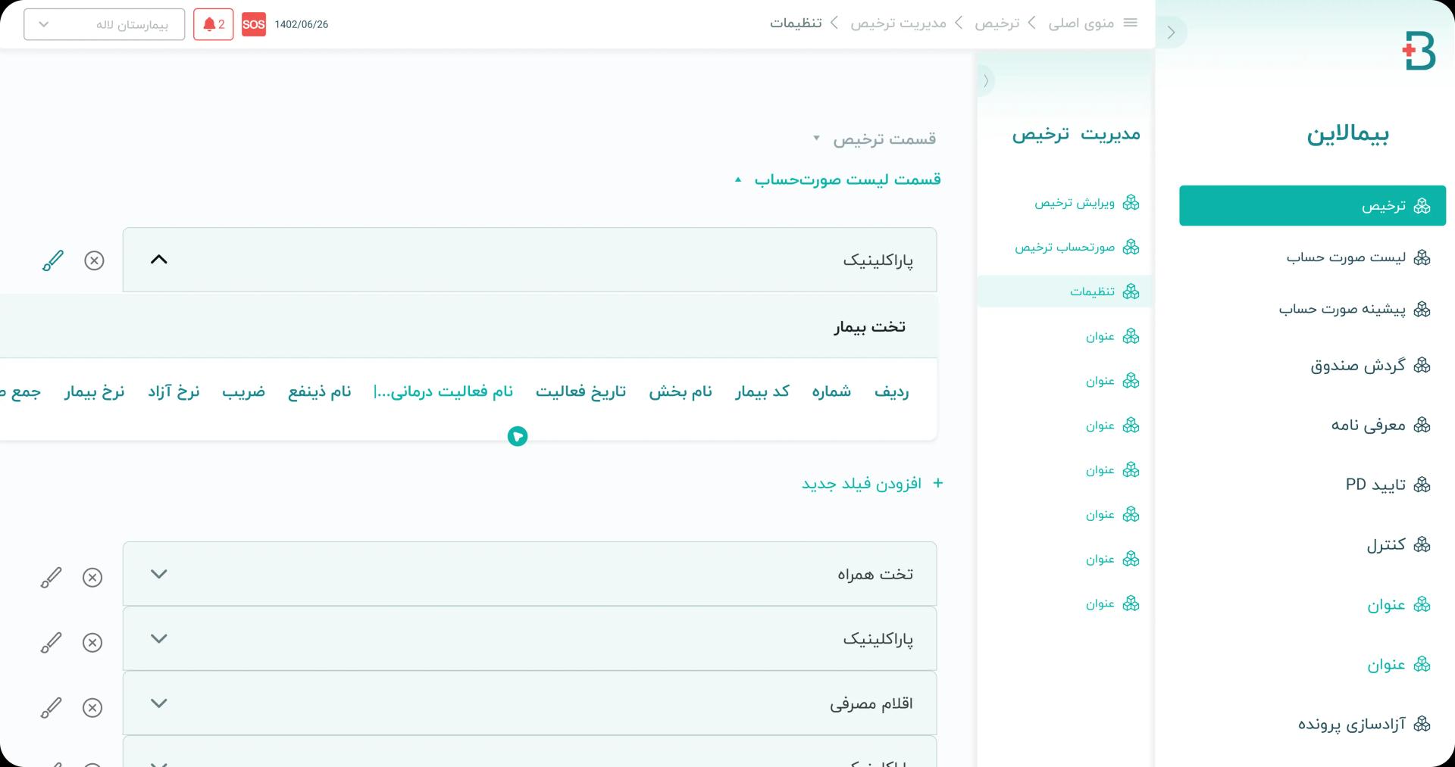Screen dimensions: 1455x767
Task: Click the icon next to کنترل
Action: [1422, 544]
